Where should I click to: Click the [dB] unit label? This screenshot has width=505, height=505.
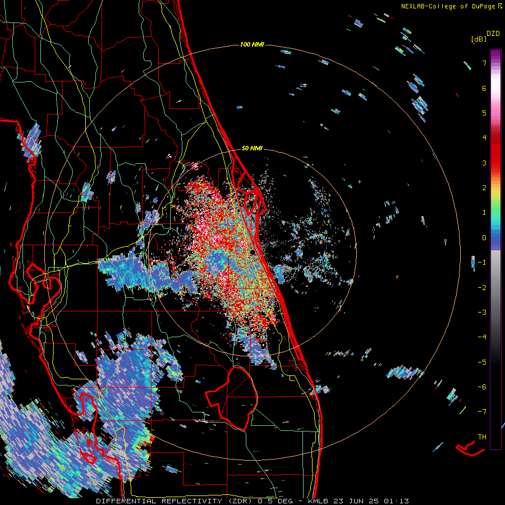(479, 39)
